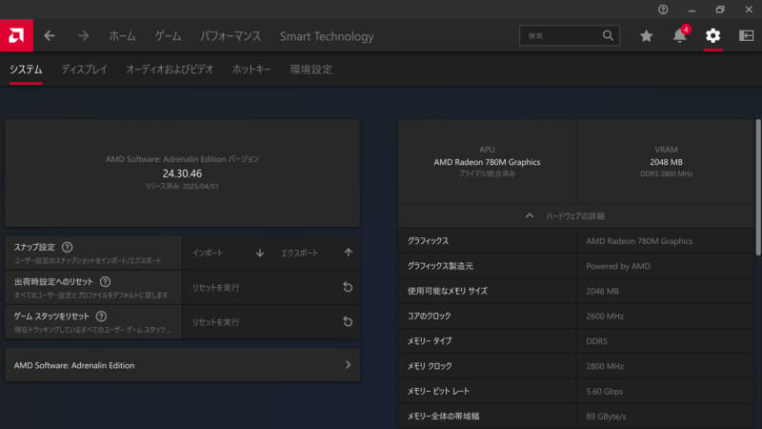Screen dimensions: 762x429
Task: Click the メモリー タイプ row label
Action: pyautogui.click(x=430, y=341)
